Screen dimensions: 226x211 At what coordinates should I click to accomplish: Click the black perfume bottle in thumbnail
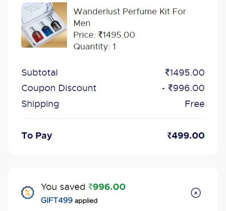point(55,24)
